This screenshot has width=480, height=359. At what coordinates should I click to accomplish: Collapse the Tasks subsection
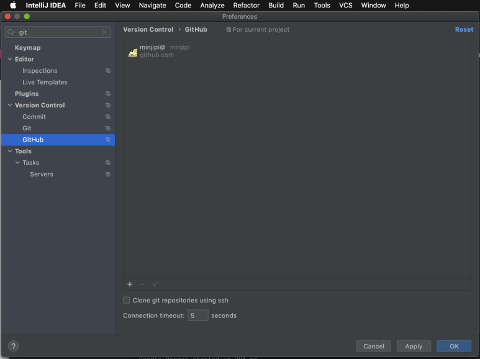pyautogui.click(x=17, y=163)
